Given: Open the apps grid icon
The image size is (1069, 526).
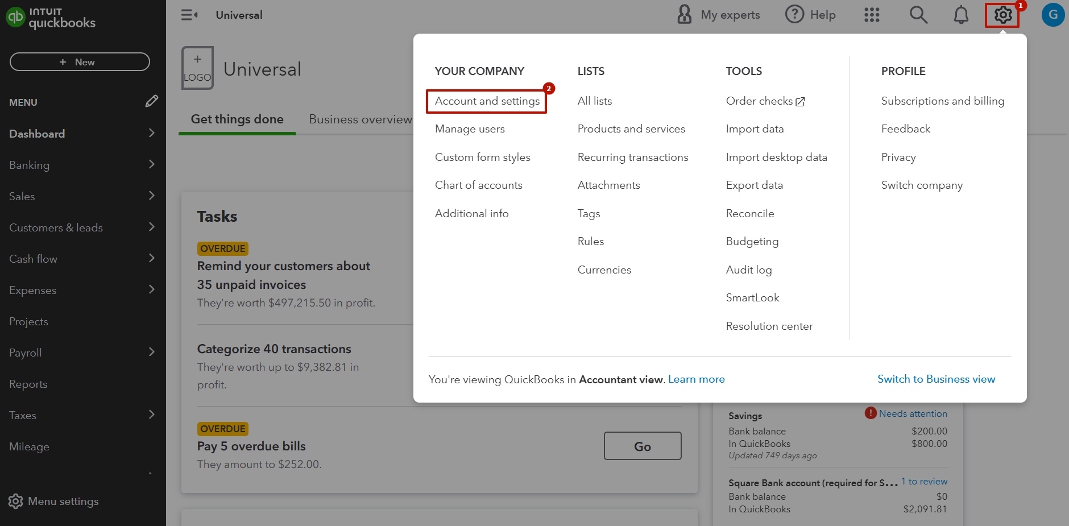Looking at the screenshot, I should (x=872, y=15).
